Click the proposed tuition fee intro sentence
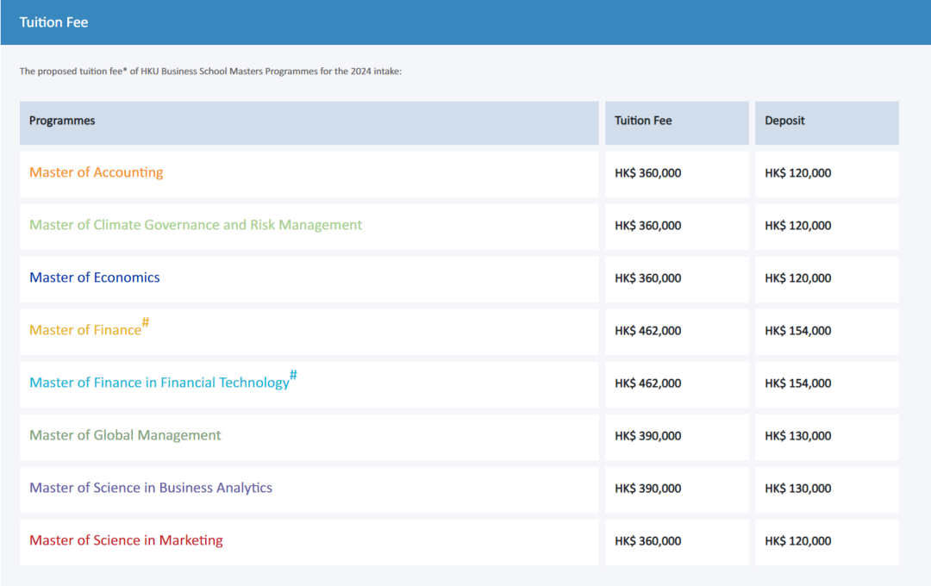The height and width of the screenshot is (586, 931). click(211, 72)
